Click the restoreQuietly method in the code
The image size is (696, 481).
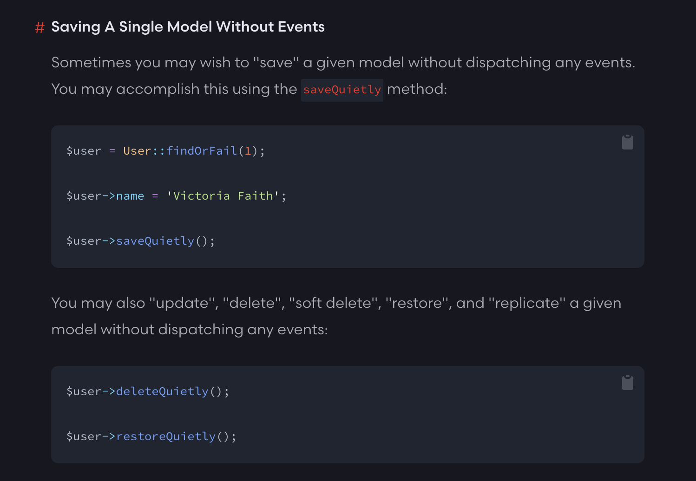(x=166, y=436)
